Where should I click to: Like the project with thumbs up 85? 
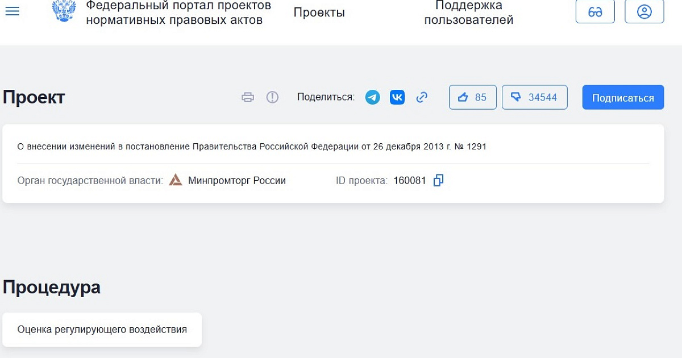tap(473, 97)
